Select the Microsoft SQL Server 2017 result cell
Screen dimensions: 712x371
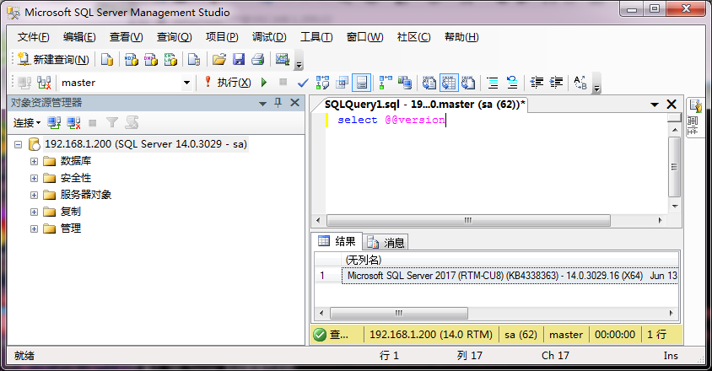point(510,276)
